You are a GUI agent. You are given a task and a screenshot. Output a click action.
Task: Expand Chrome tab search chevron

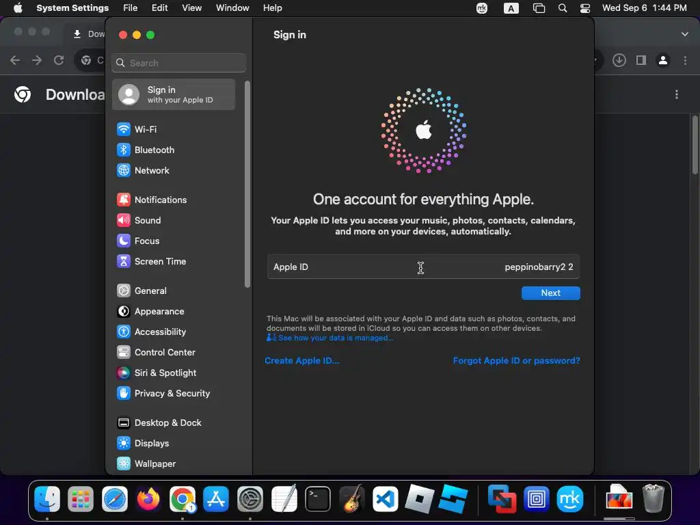point(685,34)
